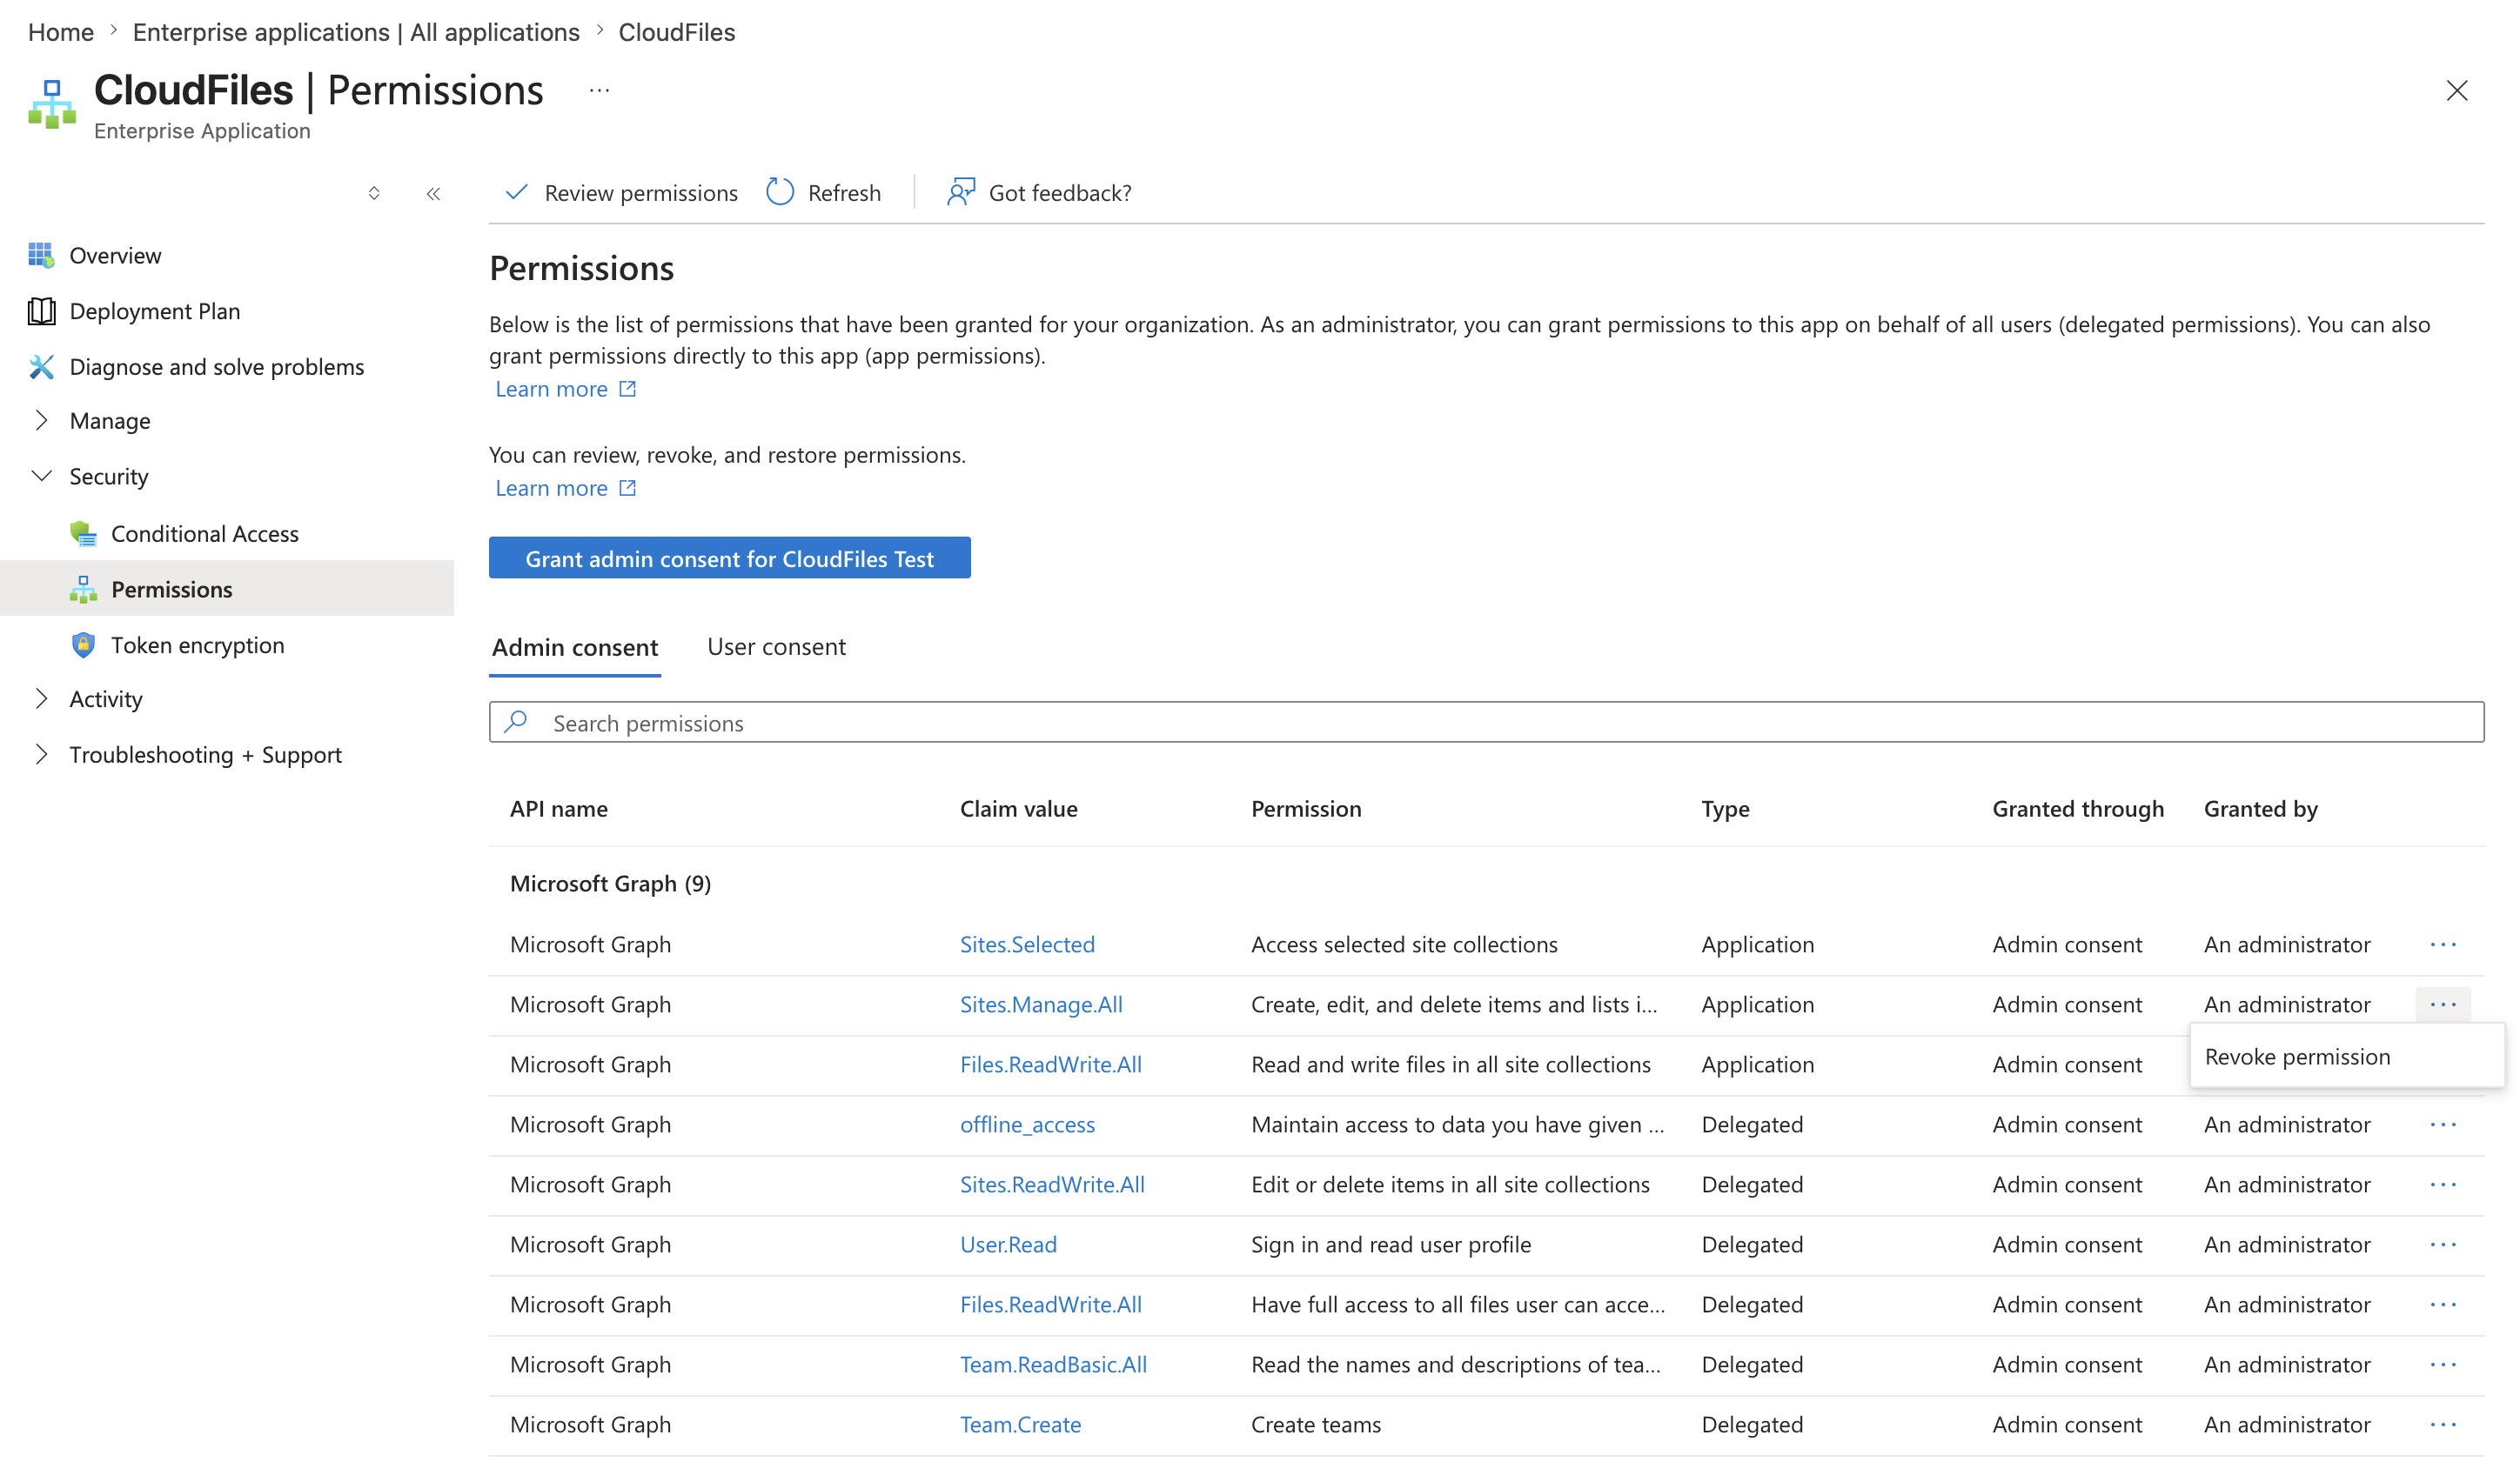Screen dimensions: 2520x1482
Task: Click external link icon after first Learn more
Action: pos(627,389)
